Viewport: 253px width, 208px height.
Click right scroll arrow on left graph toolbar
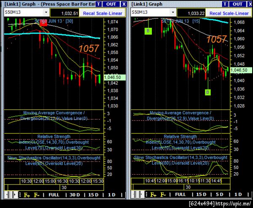(x=15, y=195)
